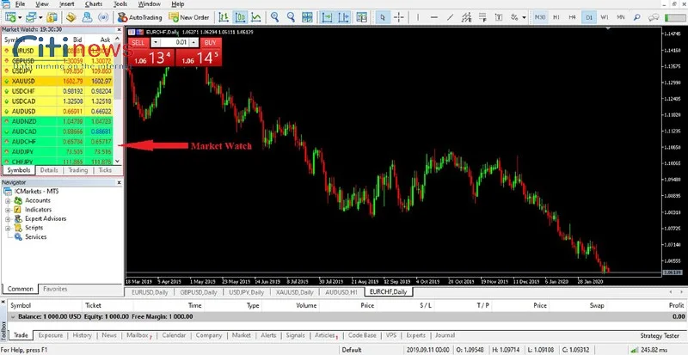
Task: Toggle AutoTrading on
Action: pyautogui.click(x=139, y=17)
